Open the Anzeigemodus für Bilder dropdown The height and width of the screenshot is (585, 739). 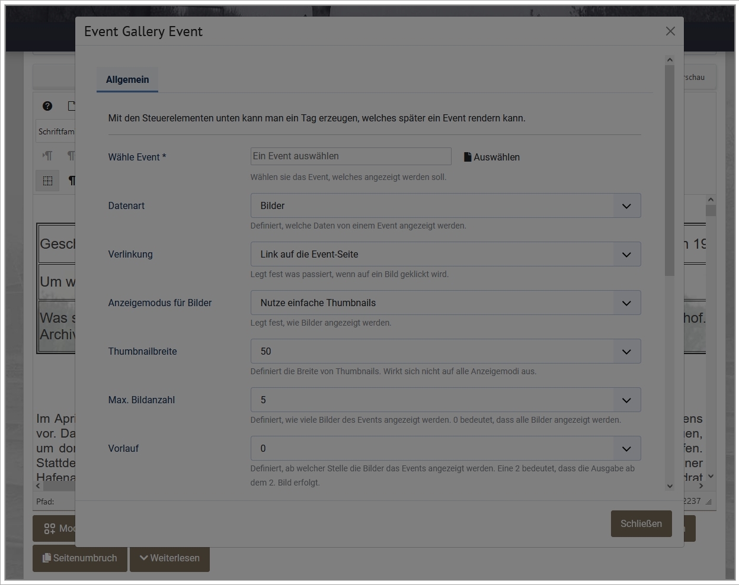(x=445, y=303)
